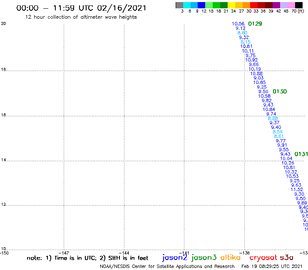Click the 9.66 wave height value
308x270 pixels.
tap(254, 64)
